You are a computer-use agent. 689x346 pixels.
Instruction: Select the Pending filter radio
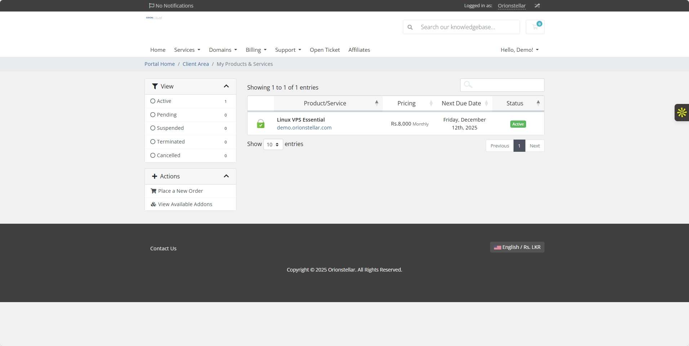point(153,115)
